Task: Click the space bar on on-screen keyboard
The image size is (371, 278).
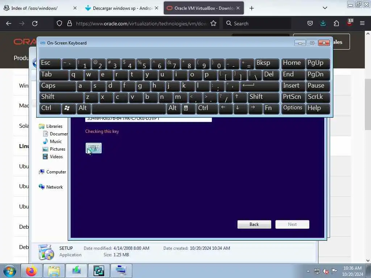Action: click(x=129, y=109)
